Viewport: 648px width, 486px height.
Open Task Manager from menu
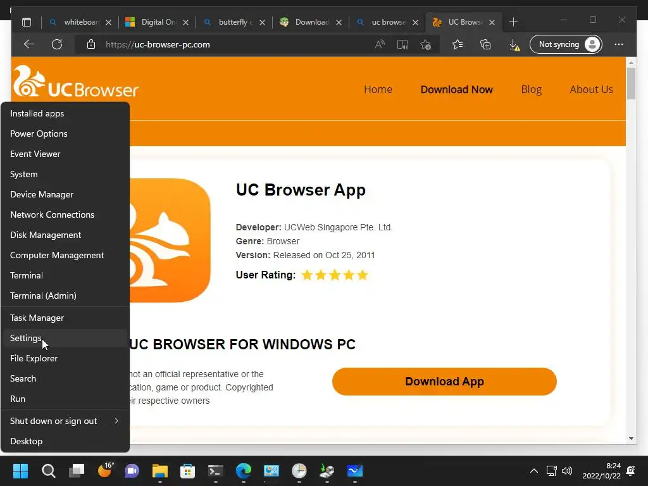pyautogui.click(x=65, y=318)
